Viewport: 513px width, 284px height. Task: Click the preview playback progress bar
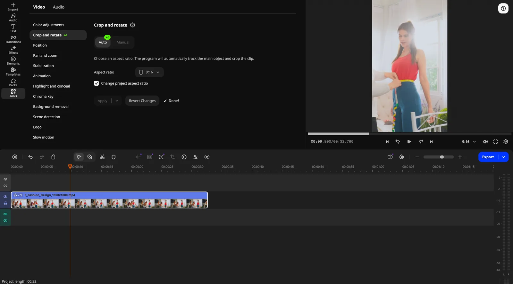click(x=409, y=134)
